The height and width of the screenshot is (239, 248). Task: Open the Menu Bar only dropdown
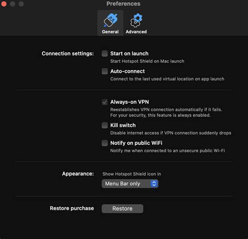tap(130, 184)
